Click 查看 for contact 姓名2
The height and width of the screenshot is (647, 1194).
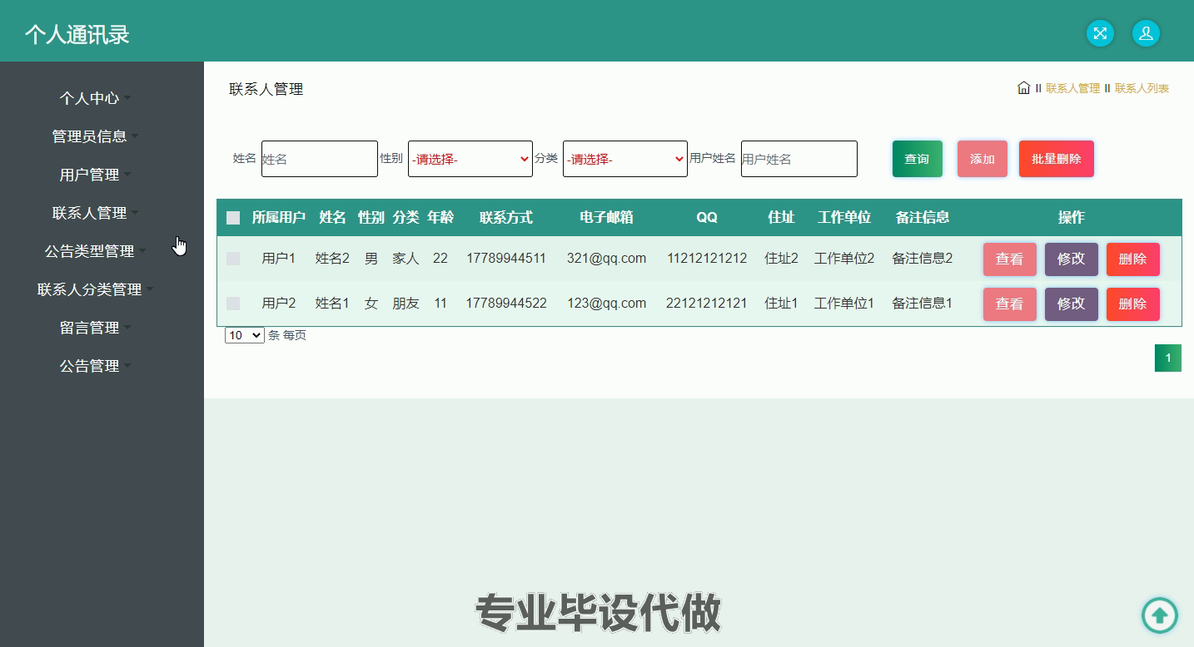click(x=1010, y=259)
